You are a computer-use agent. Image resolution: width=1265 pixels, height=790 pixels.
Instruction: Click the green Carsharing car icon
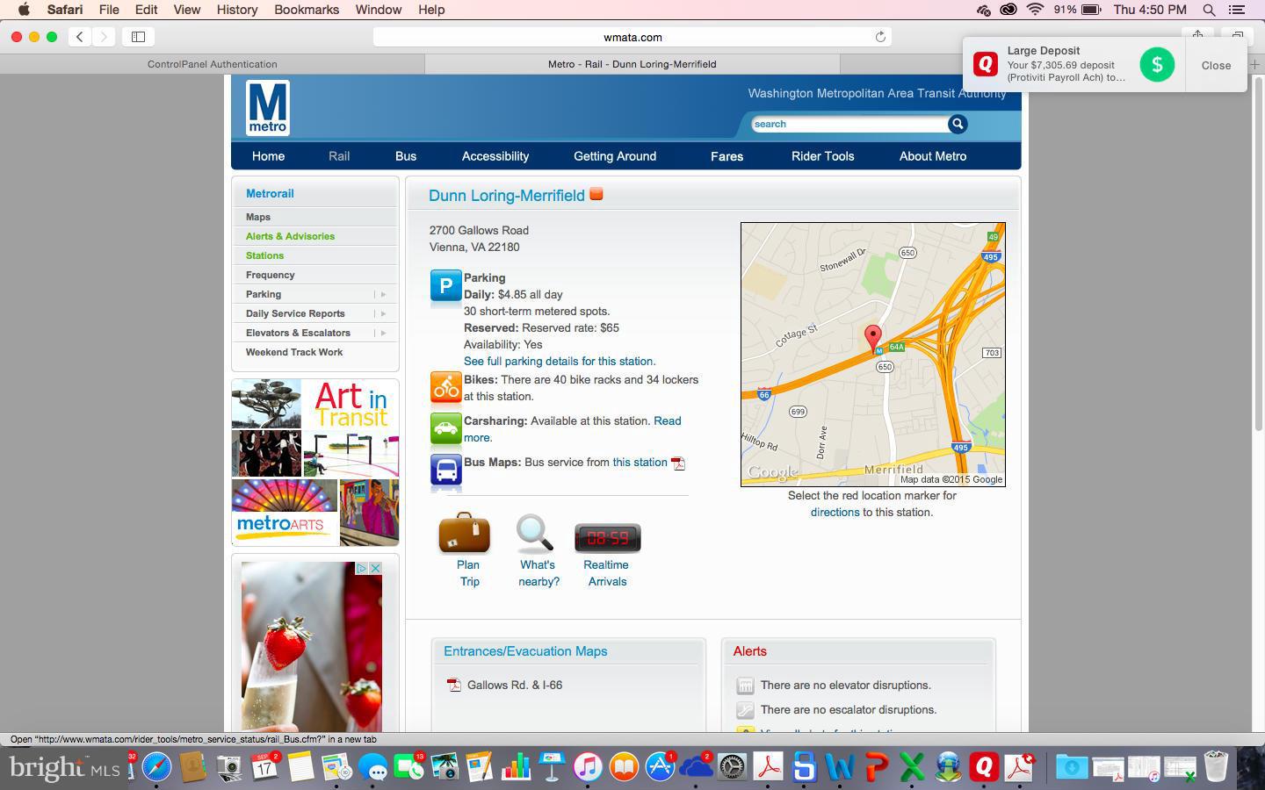tap(445, 428)
